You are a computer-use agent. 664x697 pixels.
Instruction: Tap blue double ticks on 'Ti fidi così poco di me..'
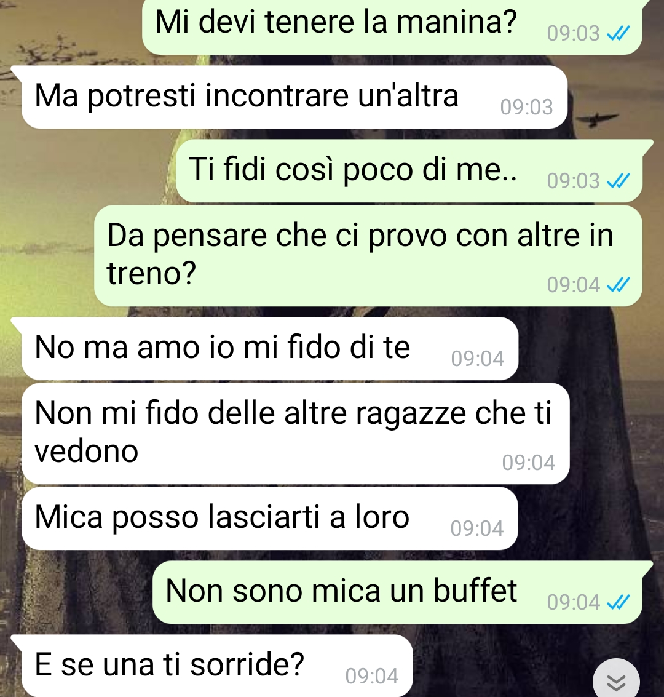click(619, 181)
